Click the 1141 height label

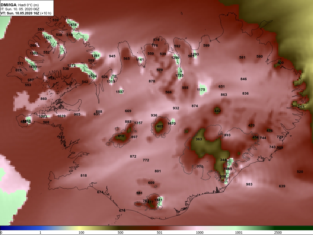140,60
